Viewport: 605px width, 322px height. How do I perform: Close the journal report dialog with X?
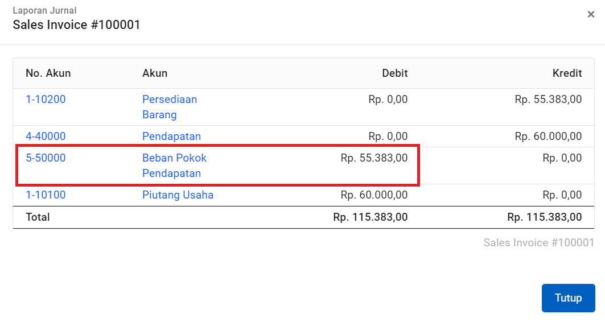[x=591, y=14]
